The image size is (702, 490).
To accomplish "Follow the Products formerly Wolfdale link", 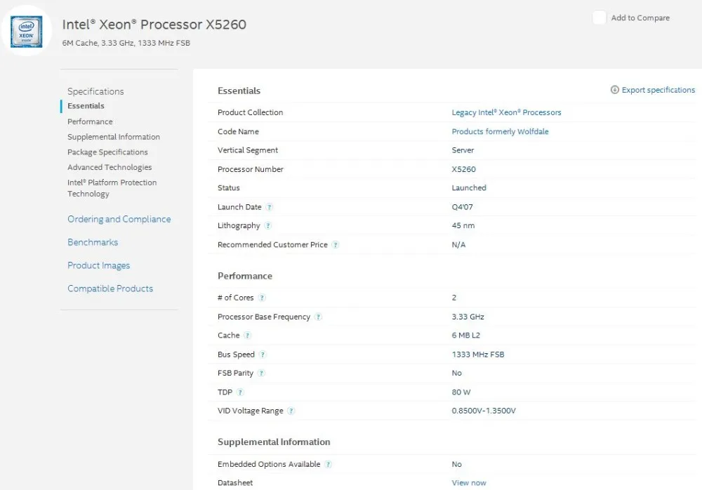I will [500, 131].
